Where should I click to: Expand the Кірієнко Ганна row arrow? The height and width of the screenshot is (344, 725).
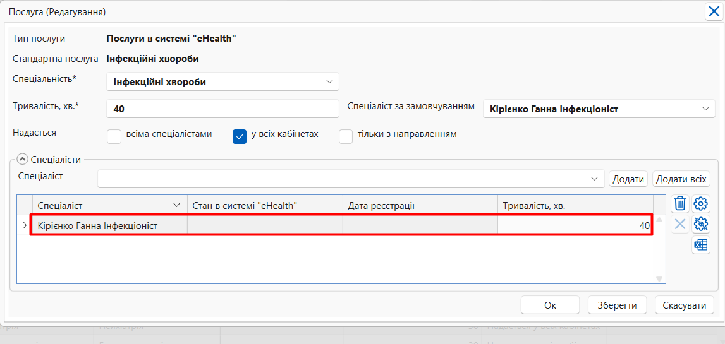point(24,226)
